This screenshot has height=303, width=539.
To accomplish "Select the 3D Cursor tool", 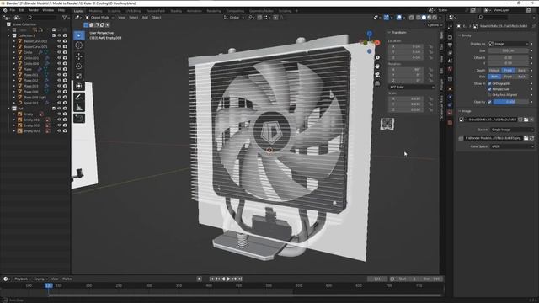I will pos(79,45).
